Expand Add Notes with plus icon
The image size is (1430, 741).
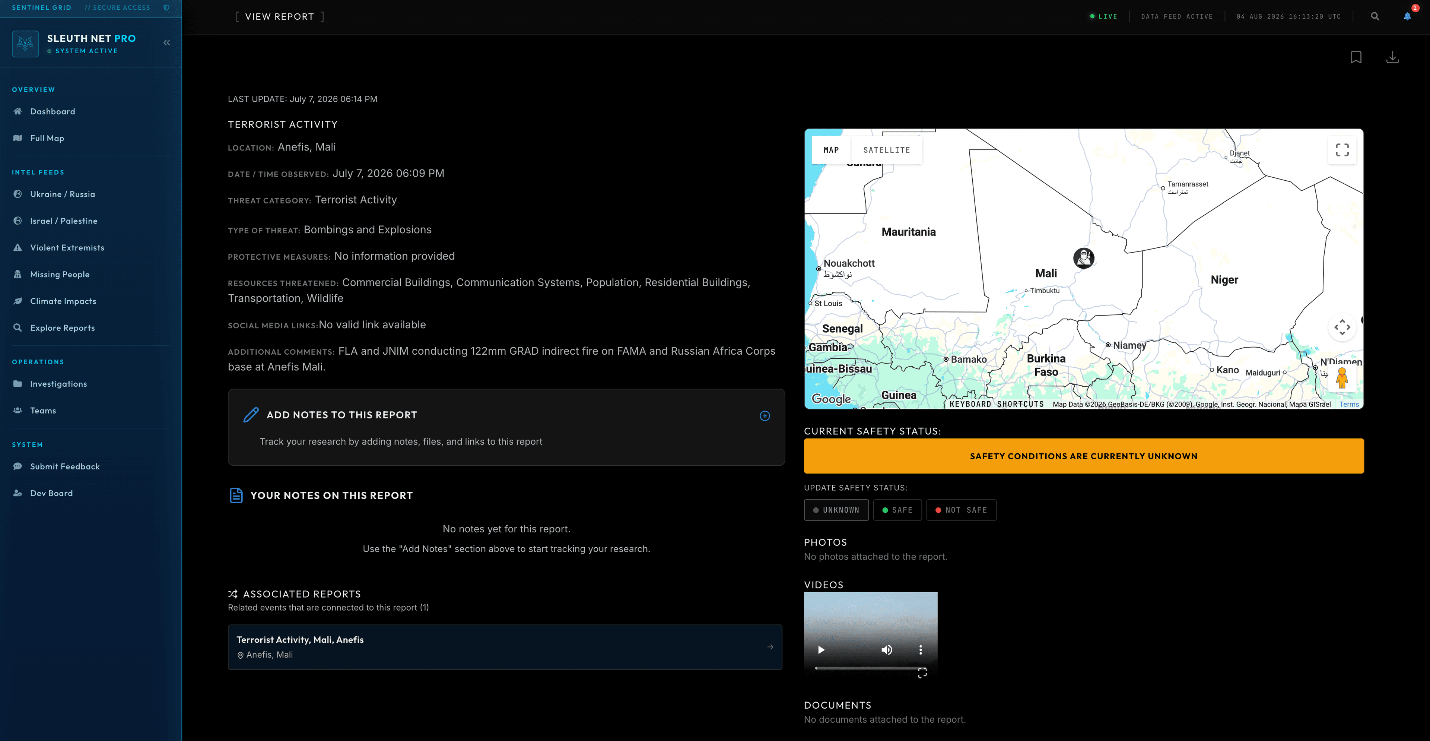tap(765, 416)
